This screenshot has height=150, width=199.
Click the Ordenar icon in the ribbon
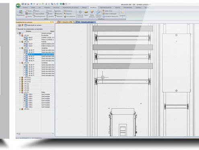click(122, 14)
